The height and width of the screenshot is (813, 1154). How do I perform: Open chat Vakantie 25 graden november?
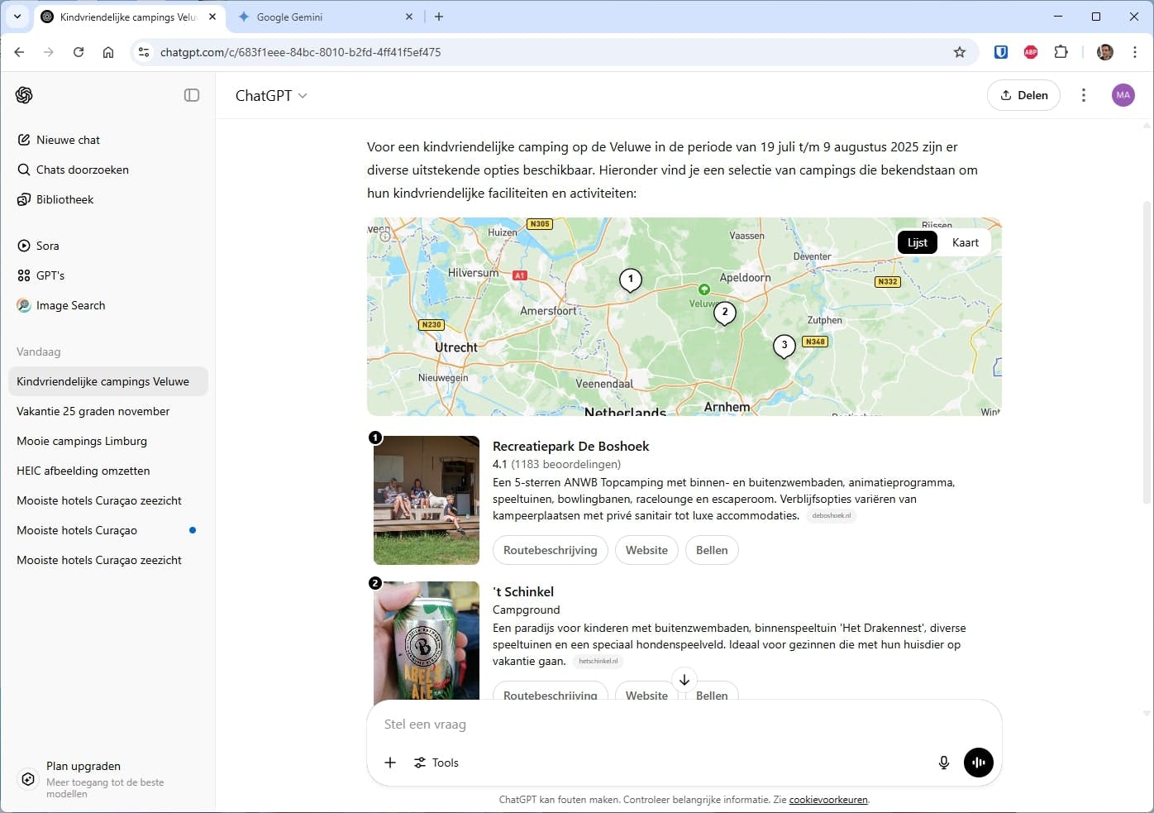(x=107, y=411)
